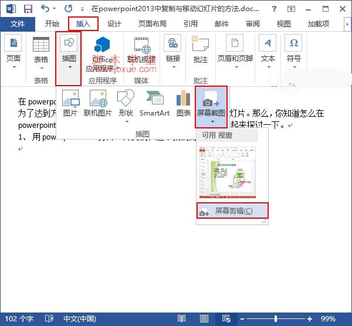Click the 屏幕截图 (Screenshot) button
Screen dimensions: 352x326
click(211, 107)
